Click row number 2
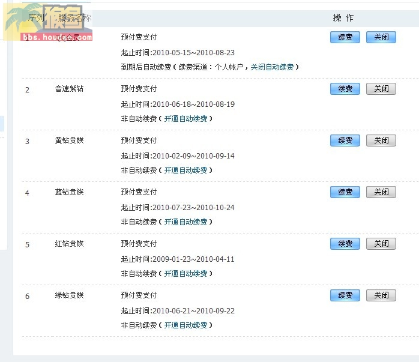This screenshot has width=419, height=362. [x=27, y=90]
